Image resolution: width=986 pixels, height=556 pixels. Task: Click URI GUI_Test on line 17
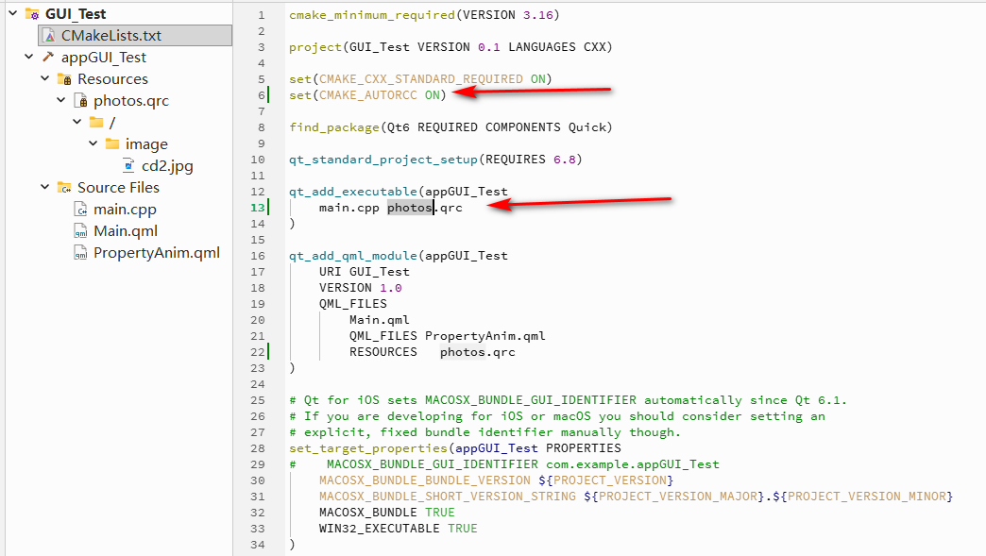[x=365, y=272]
